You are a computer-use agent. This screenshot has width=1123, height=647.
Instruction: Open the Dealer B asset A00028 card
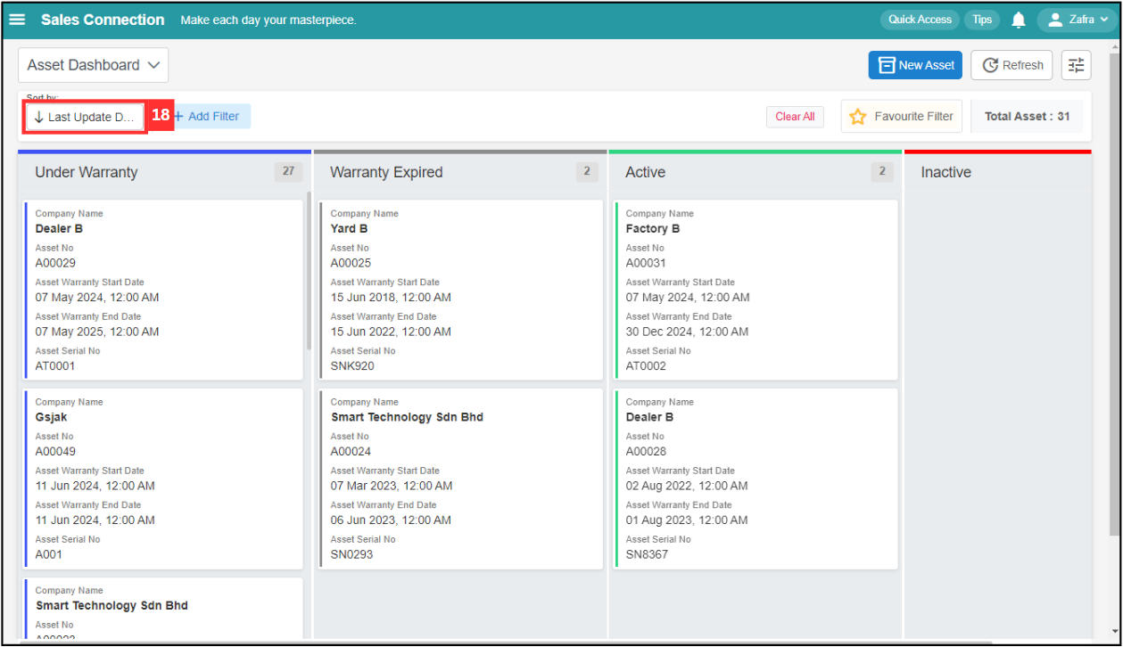(756, 479)
